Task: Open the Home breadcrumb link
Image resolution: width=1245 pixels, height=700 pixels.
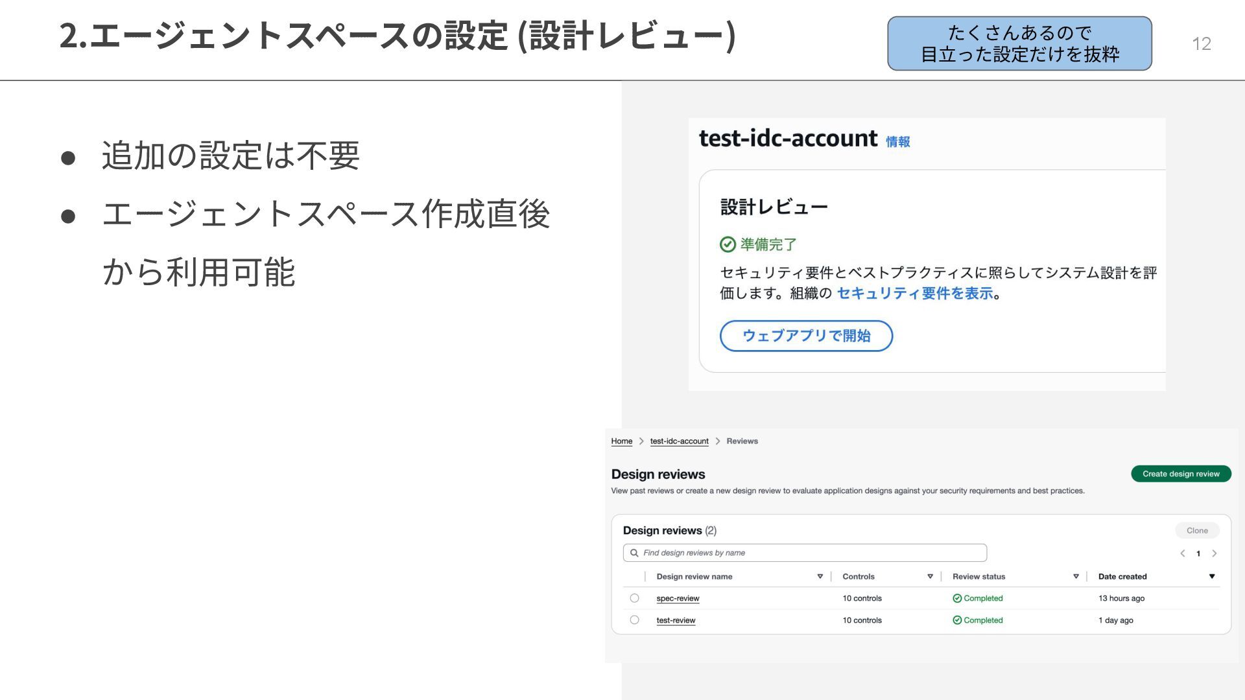Action: (621, 441)
